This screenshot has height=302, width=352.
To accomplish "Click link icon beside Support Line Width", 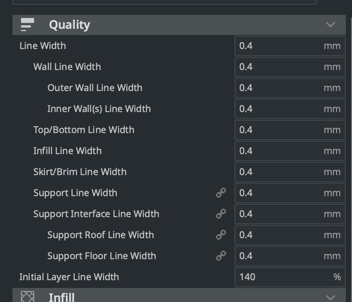I will 221,193.
